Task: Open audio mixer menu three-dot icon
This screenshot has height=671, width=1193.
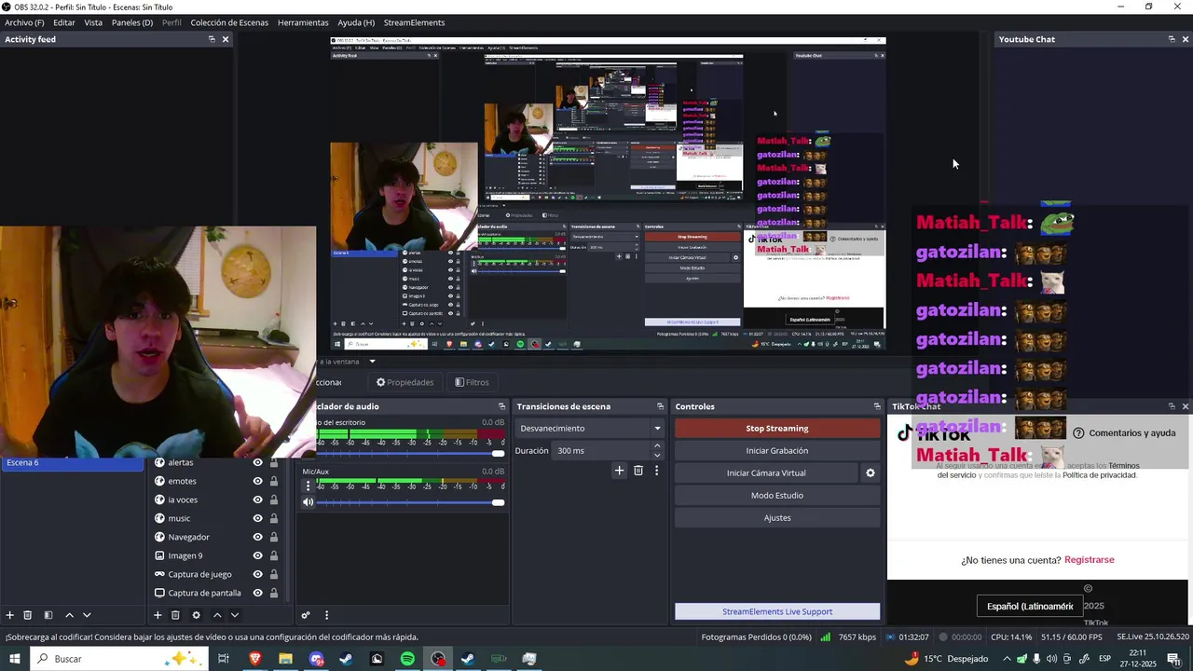Action: point(326,615)
